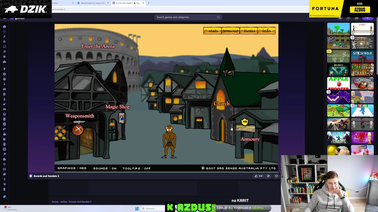This screenshot has height=212, width=378.
Task: Close the Swords and Sandals 2 tab
Action: pos(143,3)
